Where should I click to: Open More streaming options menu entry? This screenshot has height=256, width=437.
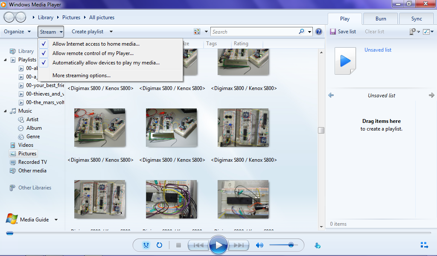(82, 76)
